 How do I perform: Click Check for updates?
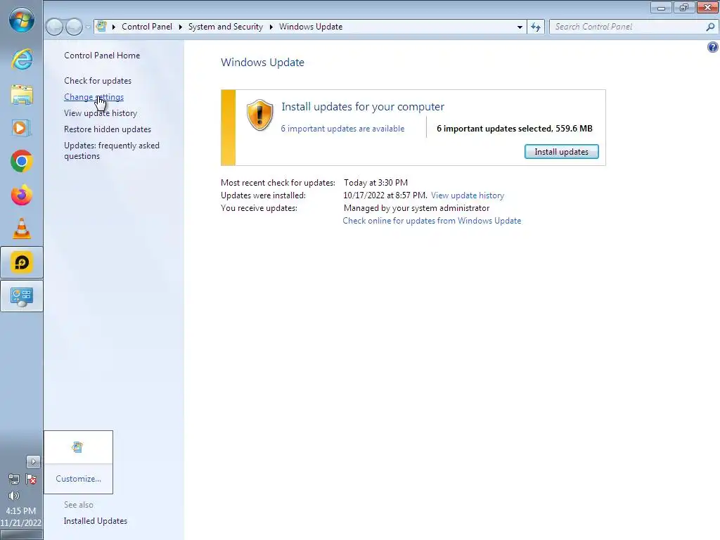coord(98,81)
